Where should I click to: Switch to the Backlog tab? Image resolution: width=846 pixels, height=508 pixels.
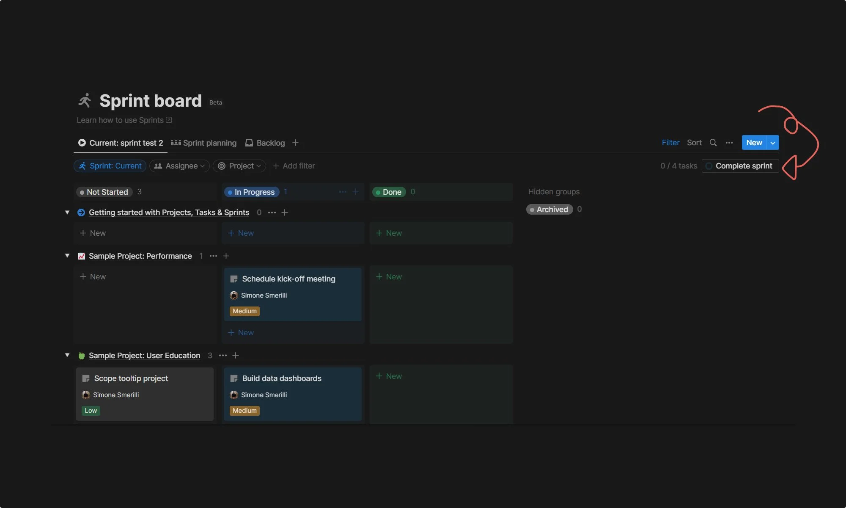265,143
